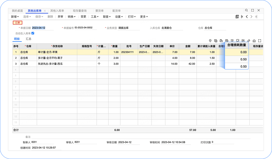
Task: Click the location pin icon above the table
Action: tap(210, 41)
